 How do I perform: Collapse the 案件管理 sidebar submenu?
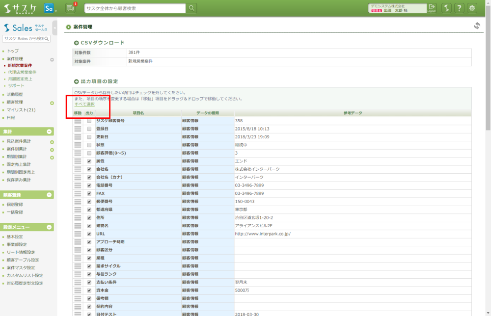[52, 59]
